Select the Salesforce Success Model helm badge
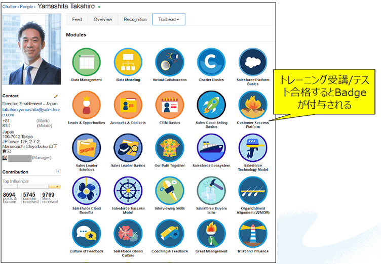The width and height of the screenshot is (381, 264). [x=128, y=191]
